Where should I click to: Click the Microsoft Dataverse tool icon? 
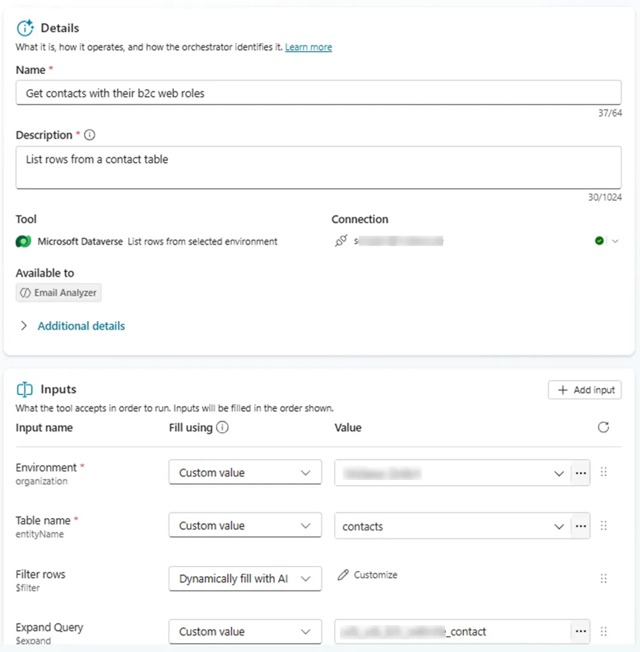[24, 242]
